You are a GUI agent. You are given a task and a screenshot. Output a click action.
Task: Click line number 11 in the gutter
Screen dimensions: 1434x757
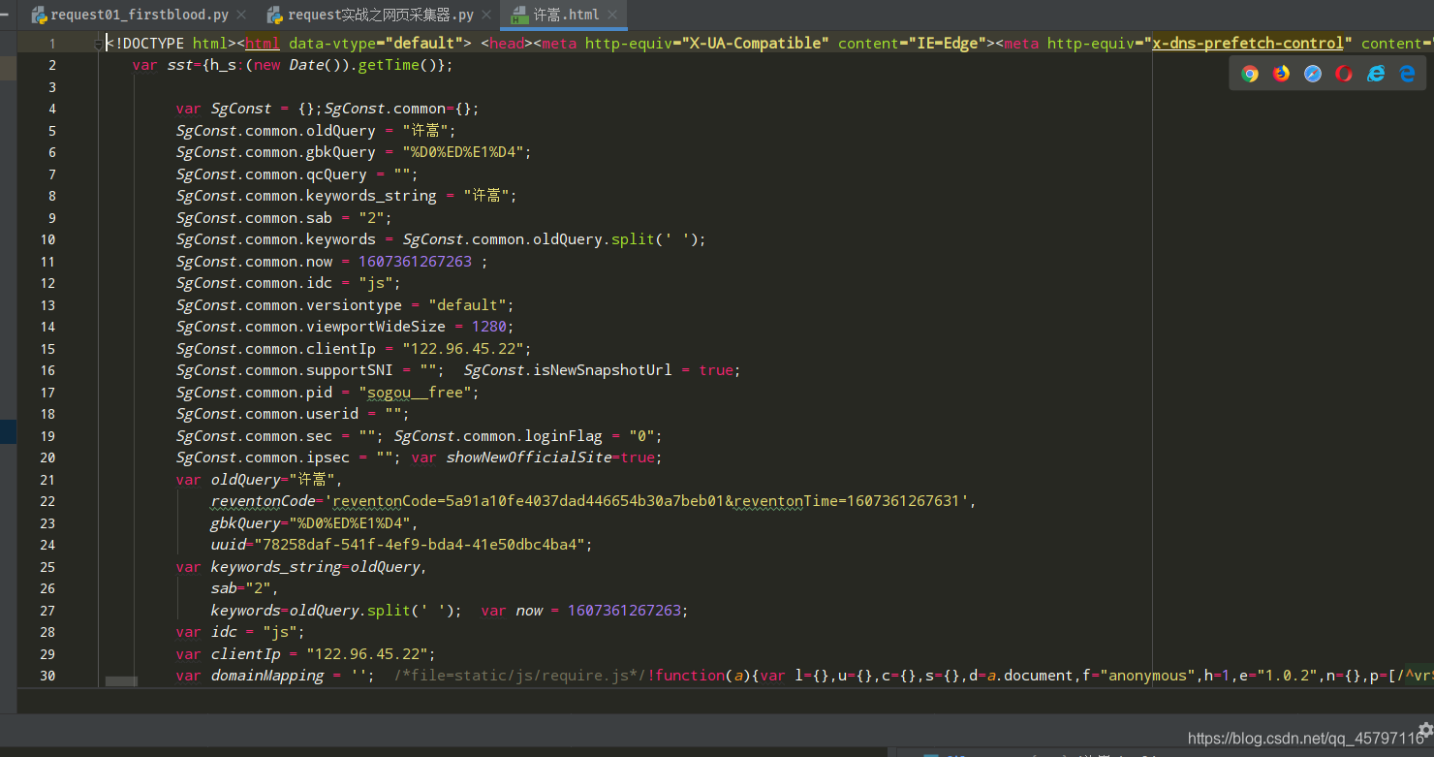tap(47, 262)
